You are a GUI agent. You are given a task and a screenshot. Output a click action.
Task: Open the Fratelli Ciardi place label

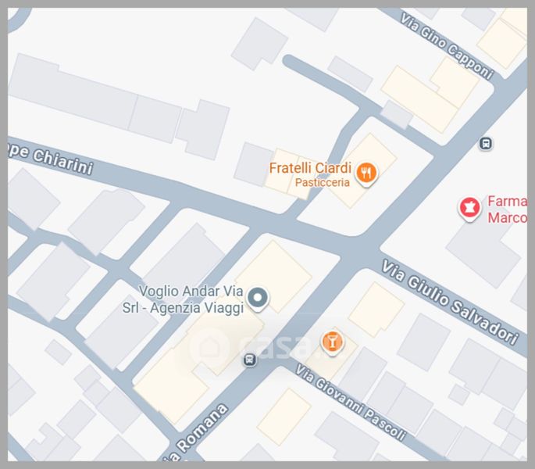[310, 168]
